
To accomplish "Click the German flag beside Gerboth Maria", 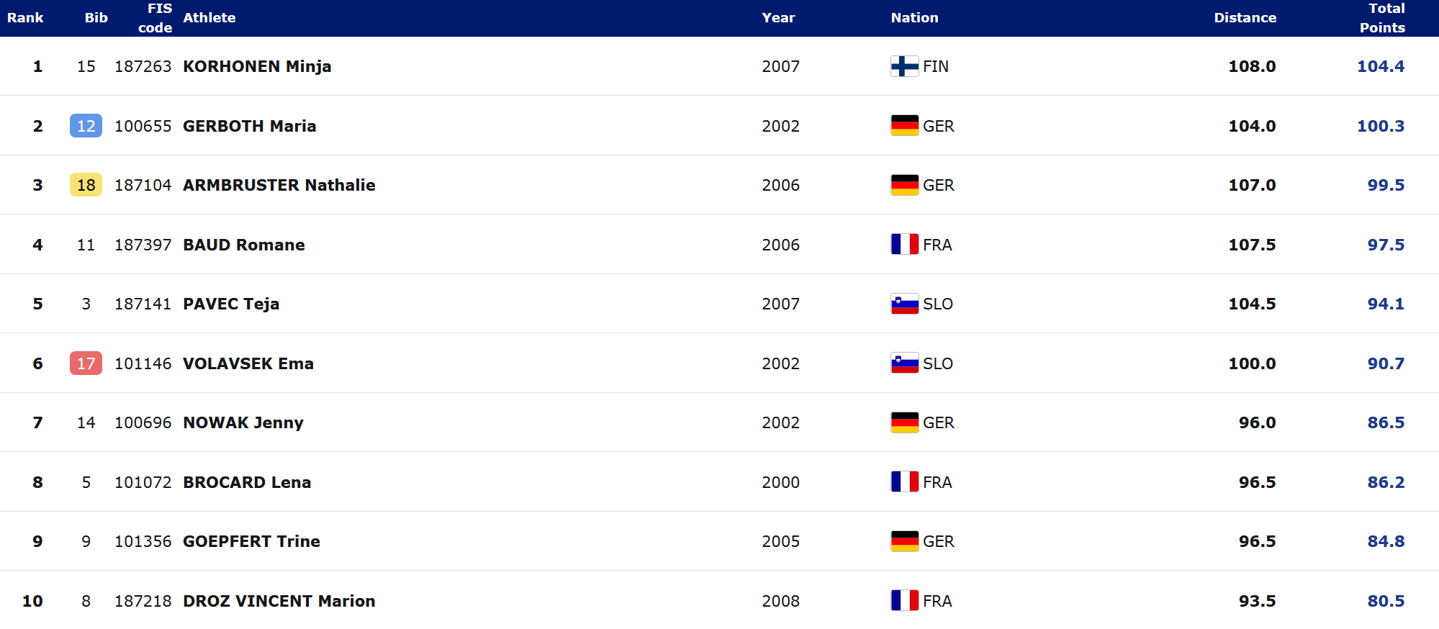I will pyautogui.click(x=904, y=126).
